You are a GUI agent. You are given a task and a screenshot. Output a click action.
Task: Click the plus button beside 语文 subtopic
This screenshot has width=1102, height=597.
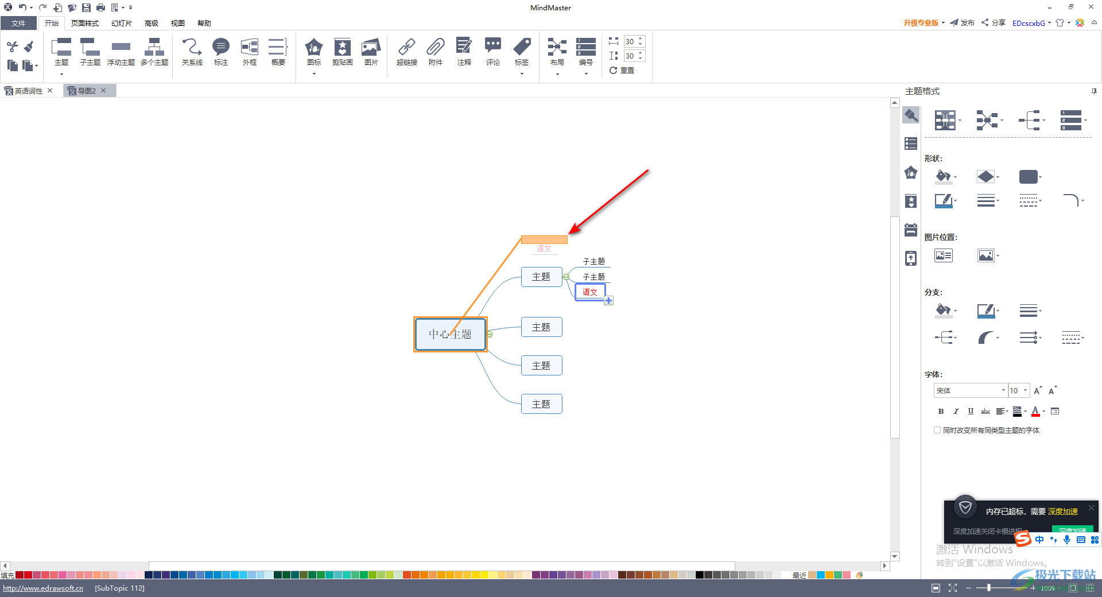[609, 301]
